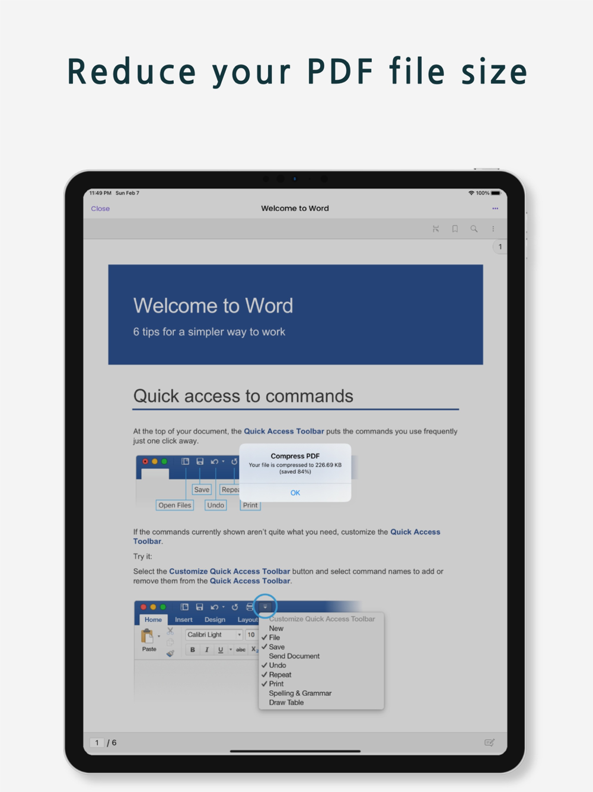Screen dimensions: 593x792
Task: Click the circled Customize Quick Access Toolbar arrow
Action: (265, 606)
